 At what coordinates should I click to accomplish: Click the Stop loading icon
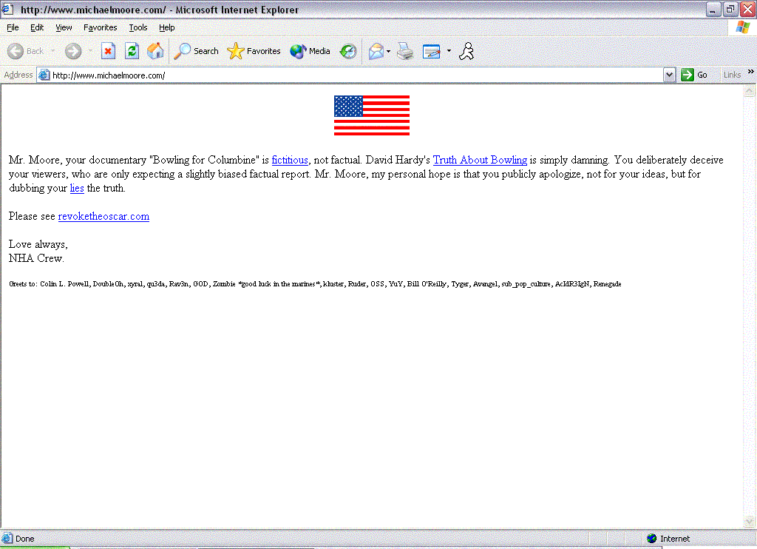point(109,51)
